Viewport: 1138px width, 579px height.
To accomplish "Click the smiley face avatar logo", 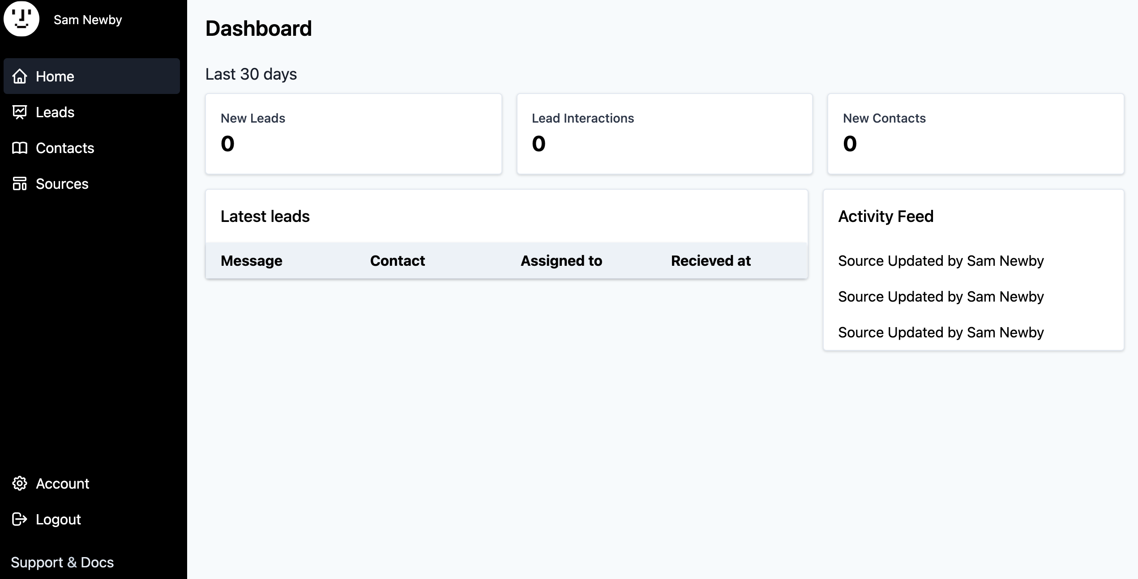I will [21, 19].
